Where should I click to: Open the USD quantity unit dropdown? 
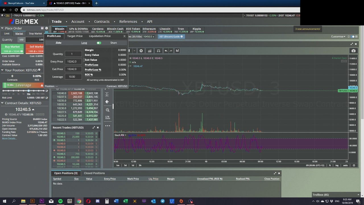click(x=21, y=40)
